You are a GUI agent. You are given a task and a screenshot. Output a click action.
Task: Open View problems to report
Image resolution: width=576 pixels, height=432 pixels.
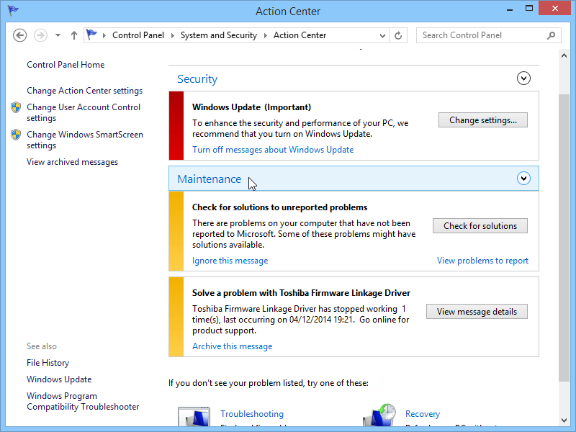[x=482, y=261]
